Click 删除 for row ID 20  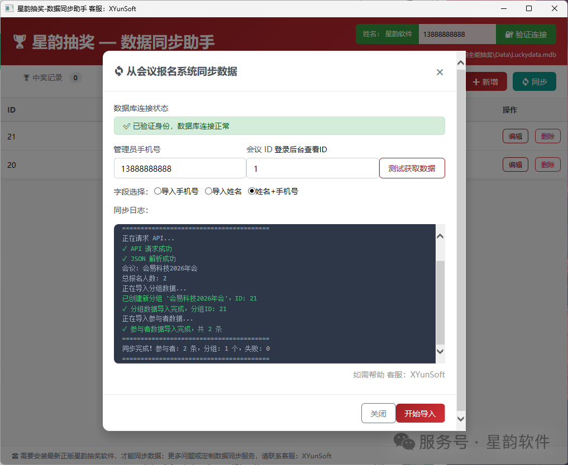click(548, 164)
